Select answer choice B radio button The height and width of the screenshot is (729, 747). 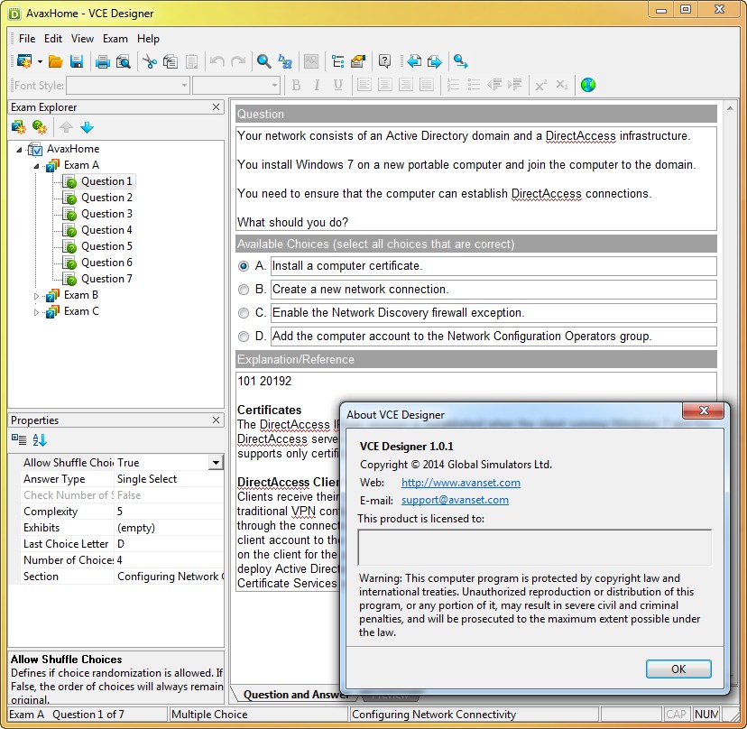(244, 290)
